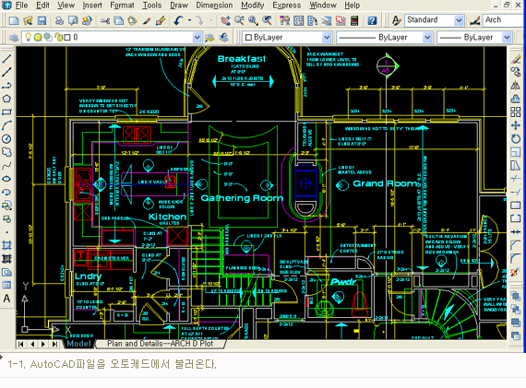Screen dimensions: 526x388
Task: Toggle layer 0 on/off lightbulb
Action: 29,37
